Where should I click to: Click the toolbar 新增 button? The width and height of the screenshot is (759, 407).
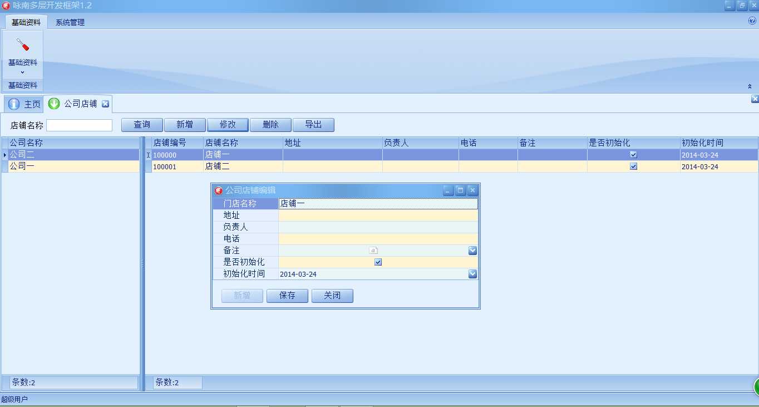(x=185, y=125)
